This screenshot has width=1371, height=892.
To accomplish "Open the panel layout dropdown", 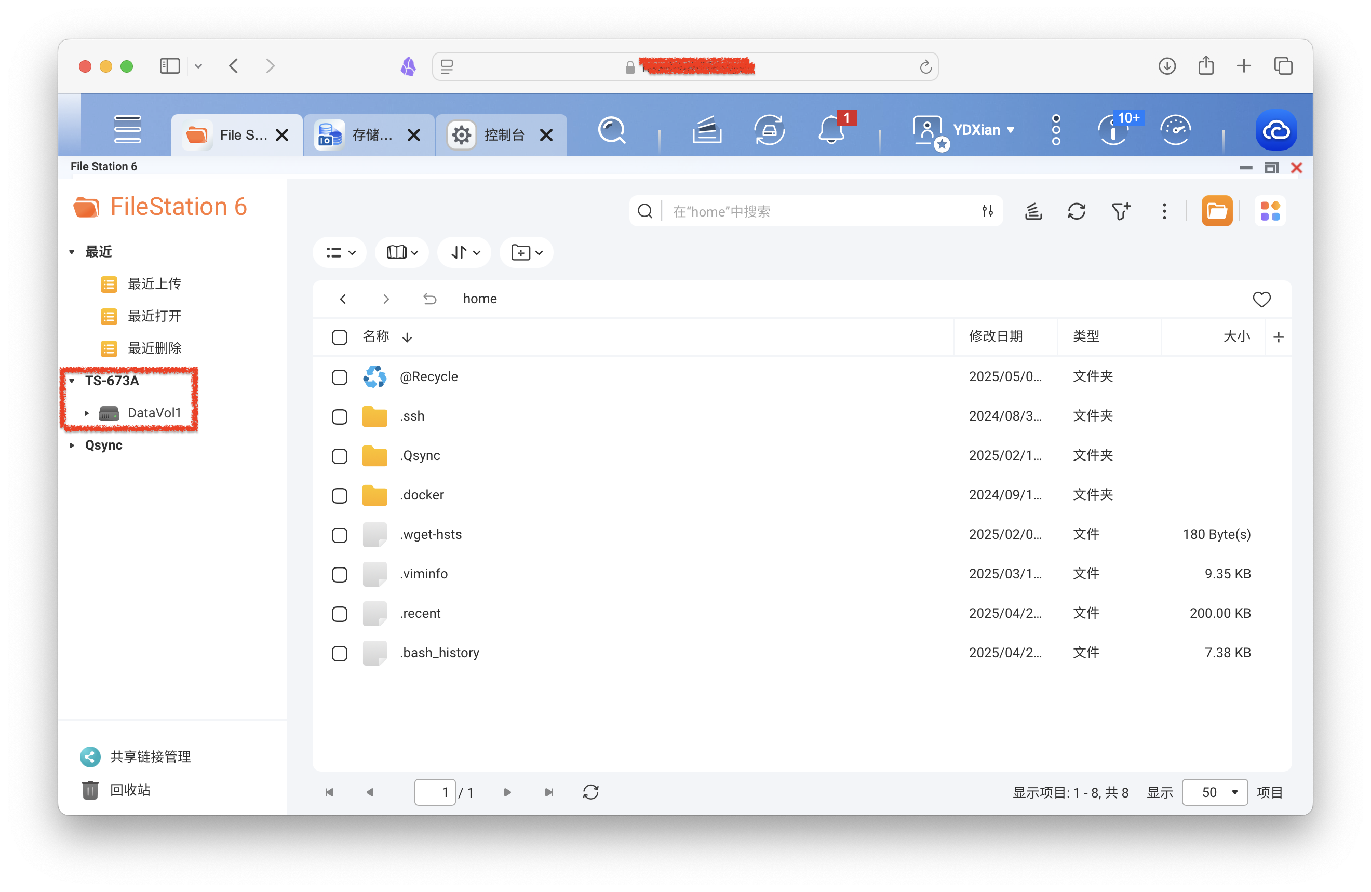I will click(402, 252).
